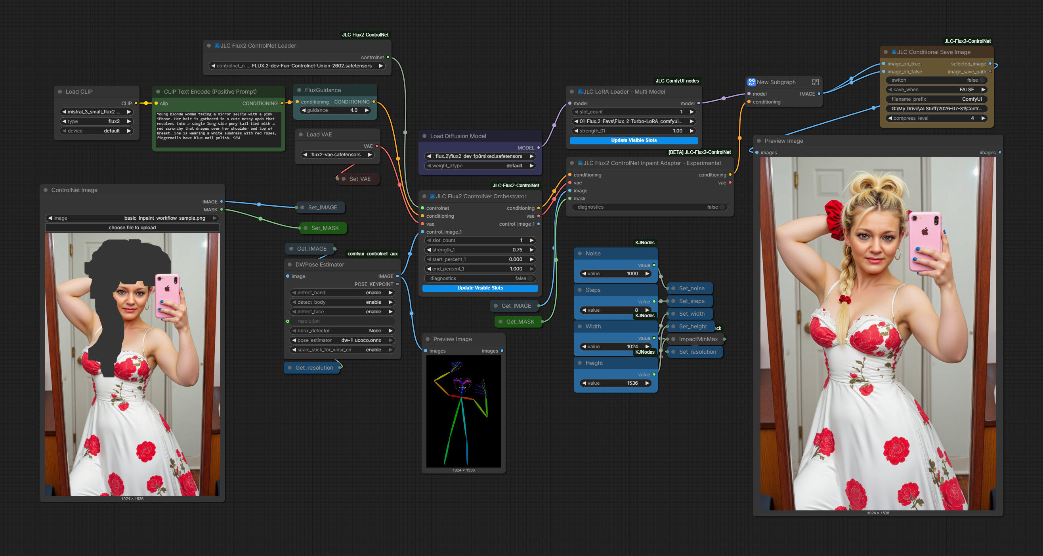Click Update Visible Slots in ControlNet Orchestrator

480,288
